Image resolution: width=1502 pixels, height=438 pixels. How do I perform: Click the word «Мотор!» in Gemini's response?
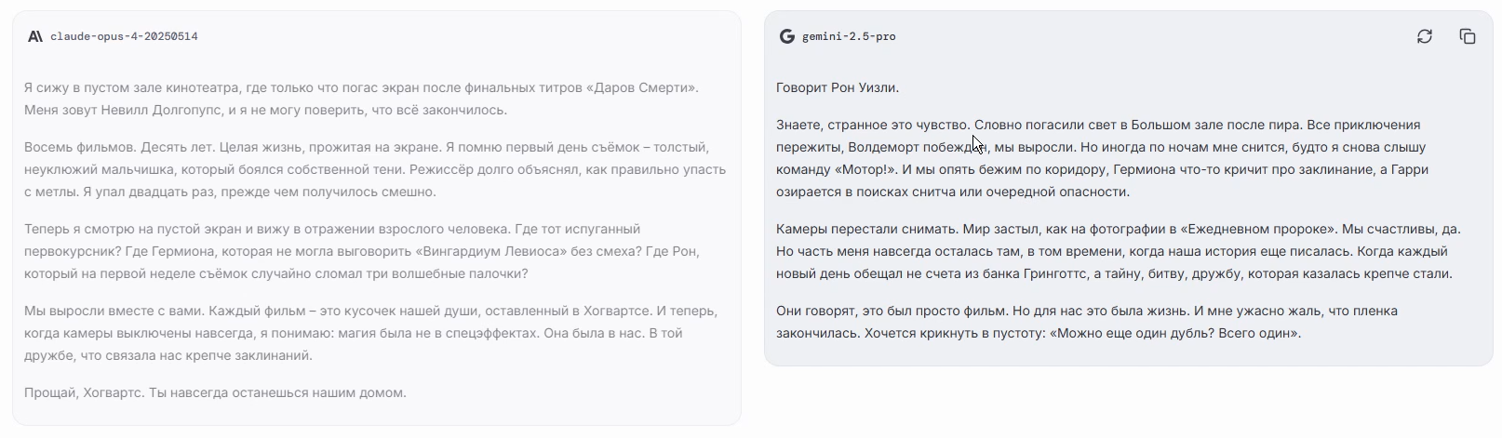pyautogui.click(x=867, y=169)
